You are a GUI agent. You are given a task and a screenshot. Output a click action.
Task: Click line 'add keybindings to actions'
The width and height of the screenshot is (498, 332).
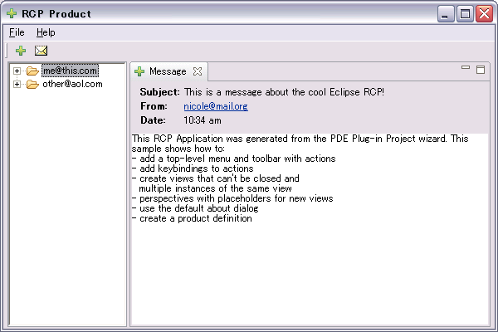coord(193,168)
